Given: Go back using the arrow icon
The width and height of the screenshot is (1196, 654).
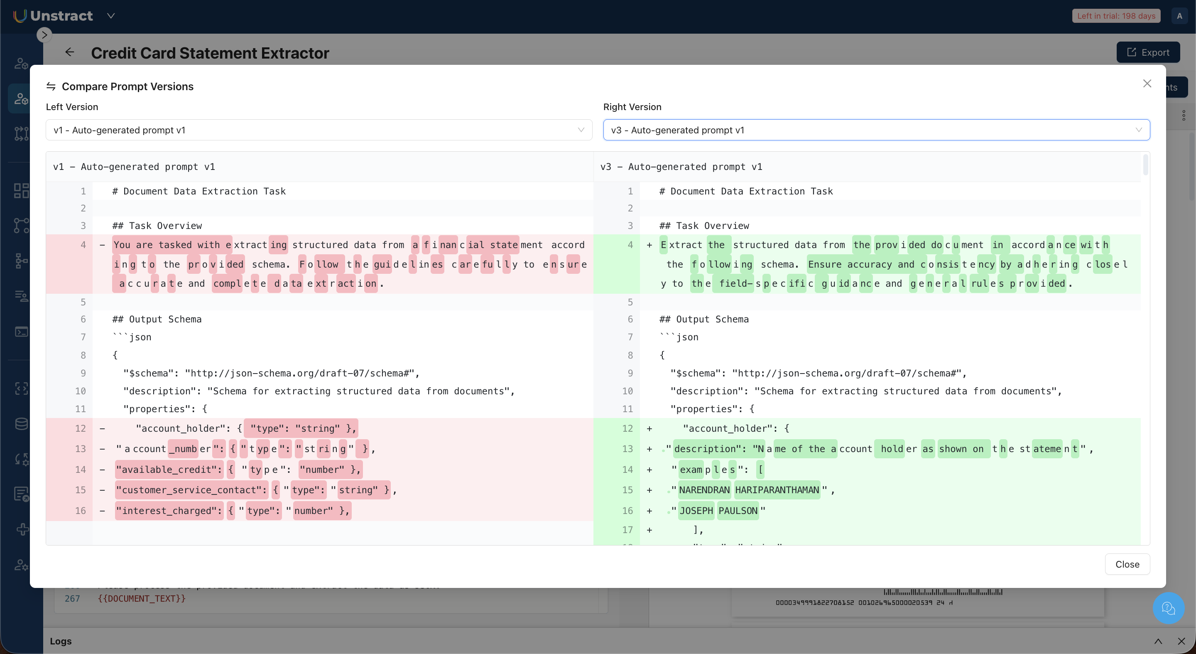Looking at the screenshot, I should coord(70,52).
